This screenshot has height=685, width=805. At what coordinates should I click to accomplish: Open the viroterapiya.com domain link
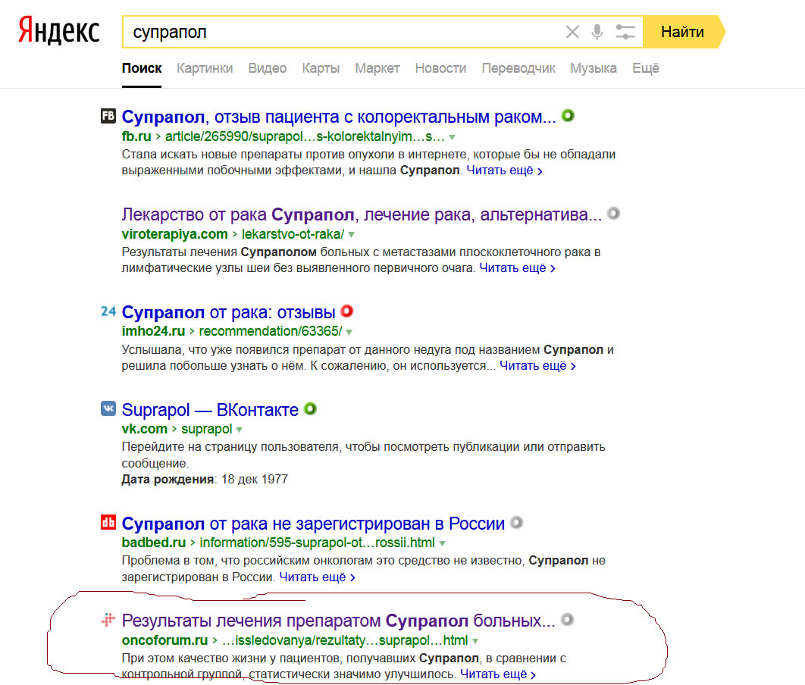click(174, 234)
